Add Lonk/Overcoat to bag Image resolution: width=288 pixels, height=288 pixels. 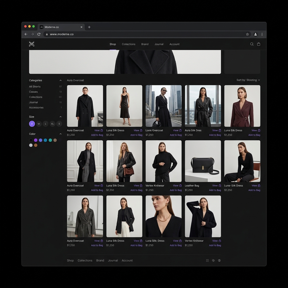pyautogui.click(x=175, y=135)
